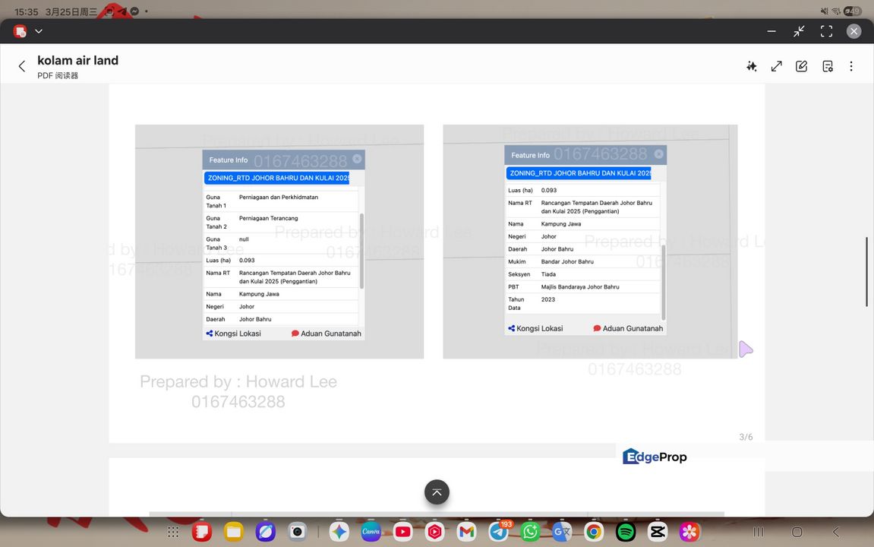Open Telegram with 193 badge
This screenshot has width=874, height=547.
click(499, 532)
